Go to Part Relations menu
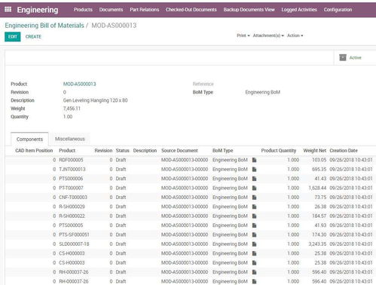Screen dimensions: 376x285 pyautogui.click(x=144, y=10)
